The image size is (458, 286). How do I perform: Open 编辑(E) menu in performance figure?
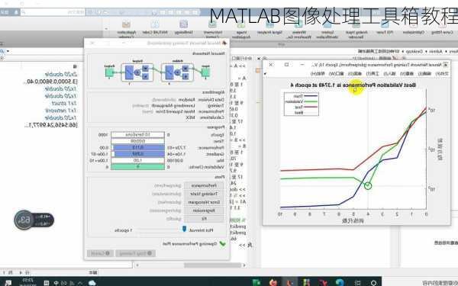click(425, 74)
